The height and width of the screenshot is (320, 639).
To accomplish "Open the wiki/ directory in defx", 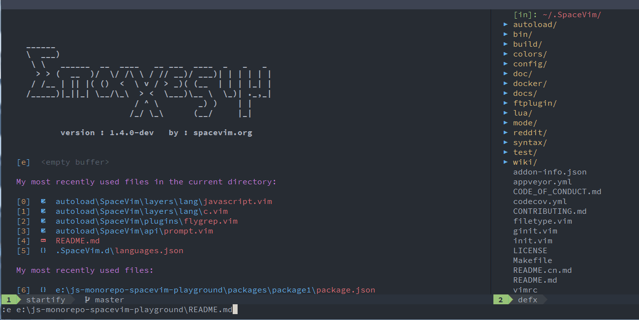I will (525, 162).
